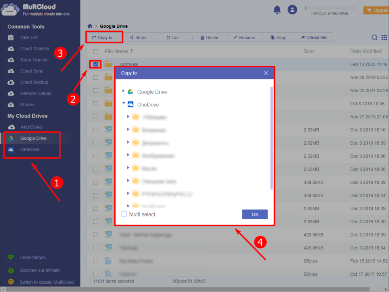
Task: Uncheck the Картинки folder checkbox
Action: 96,64
